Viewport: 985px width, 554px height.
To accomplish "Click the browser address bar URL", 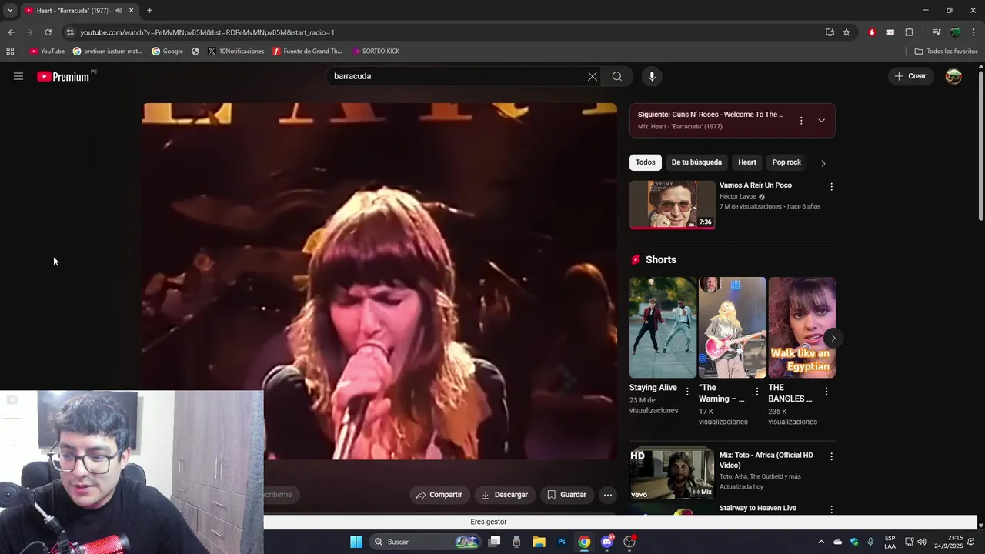I will [x=207, y=32].
